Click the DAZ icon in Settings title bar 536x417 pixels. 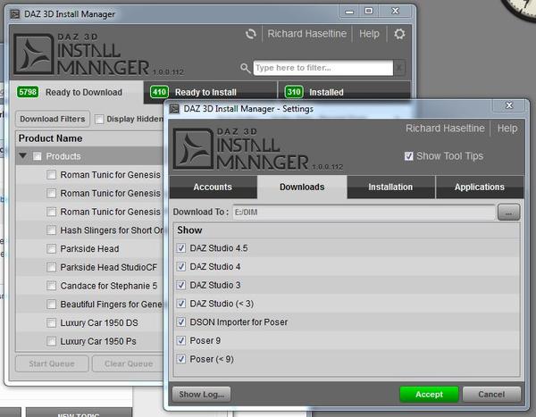coord(174,109)
